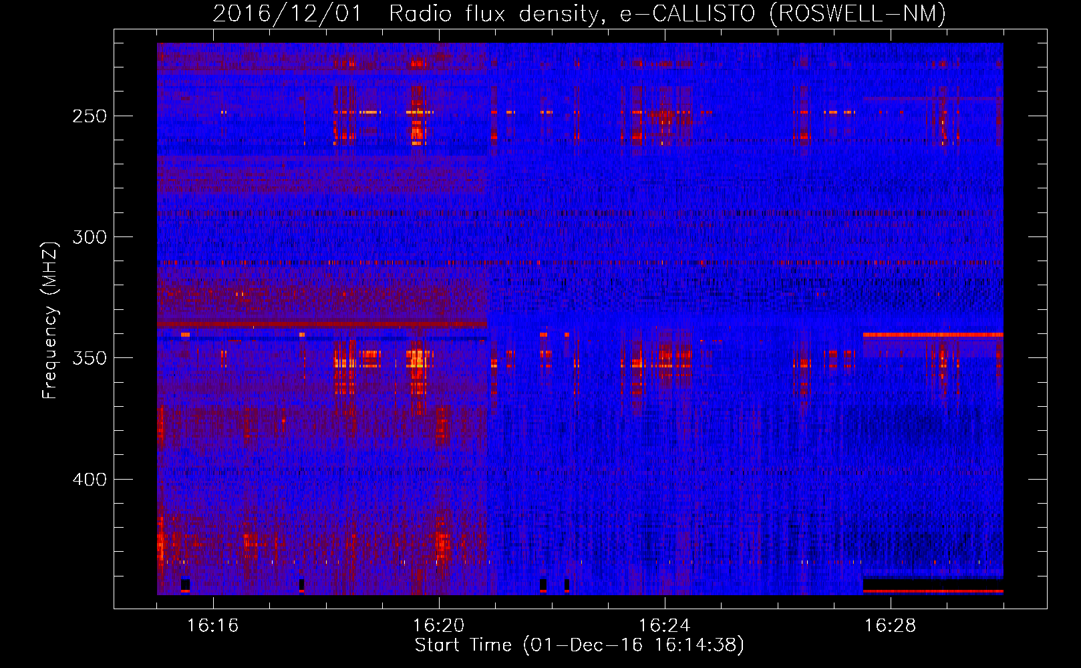
Task: Click the 300 frequency tick label
Action: pyautogui.click(x=90, y=237)
